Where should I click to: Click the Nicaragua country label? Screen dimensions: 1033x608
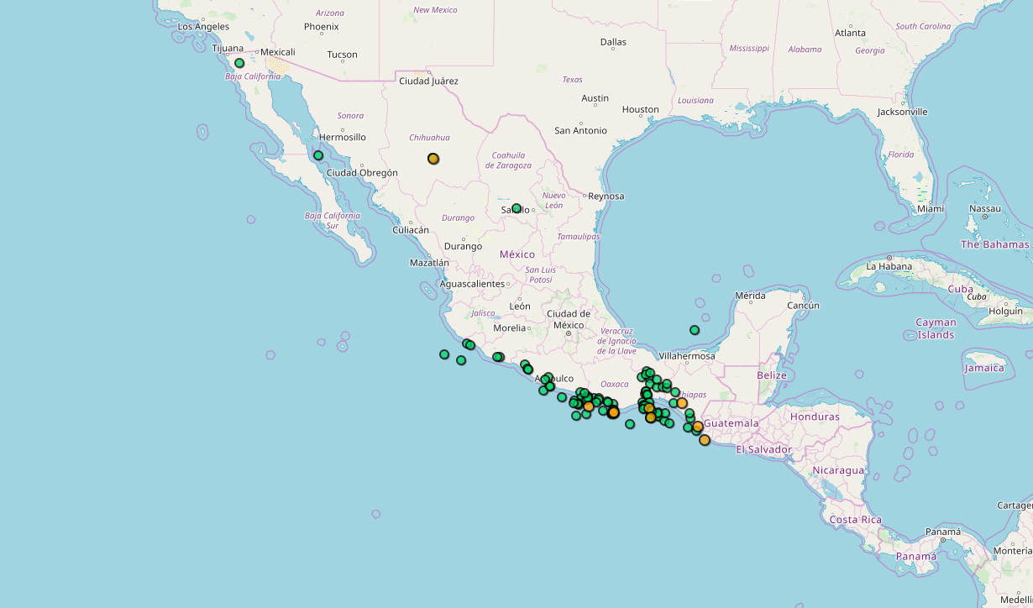tap(837, 471)
